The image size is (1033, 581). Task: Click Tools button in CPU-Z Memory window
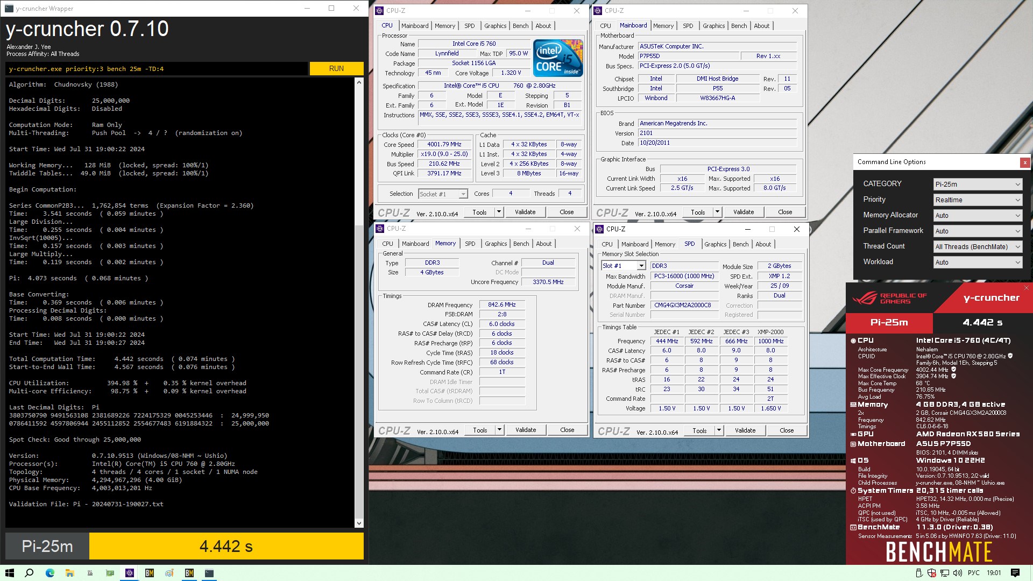(480, 430)
